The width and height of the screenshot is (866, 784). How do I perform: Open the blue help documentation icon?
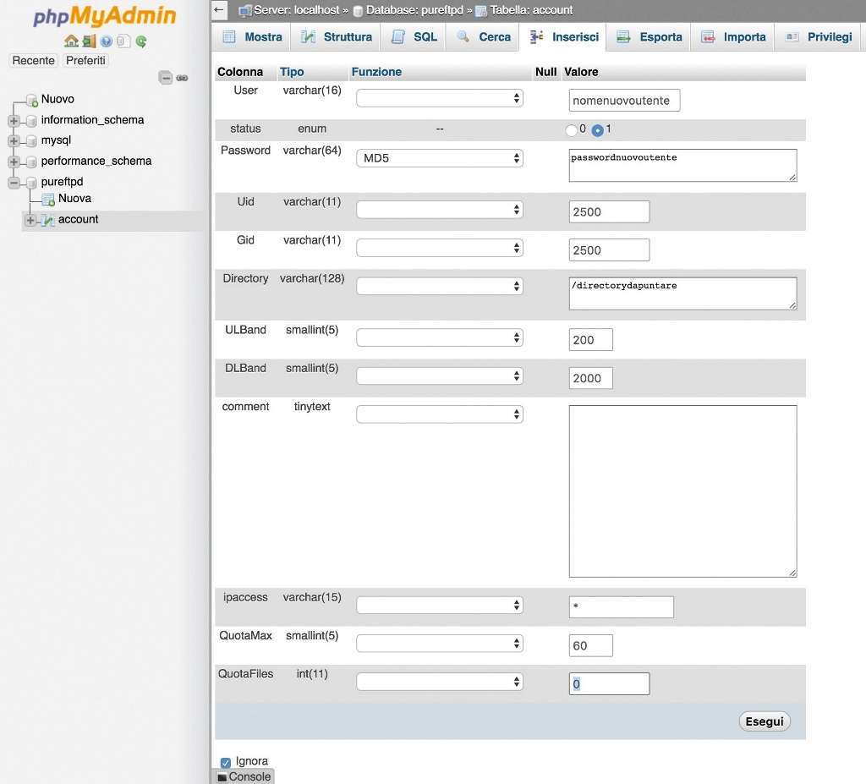(x=107, y=41)
